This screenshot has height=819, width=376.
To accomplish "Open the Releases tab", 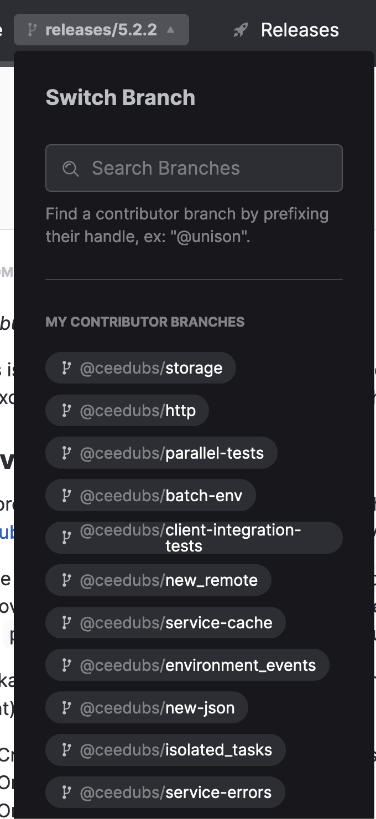I will [x=299, y=30].
